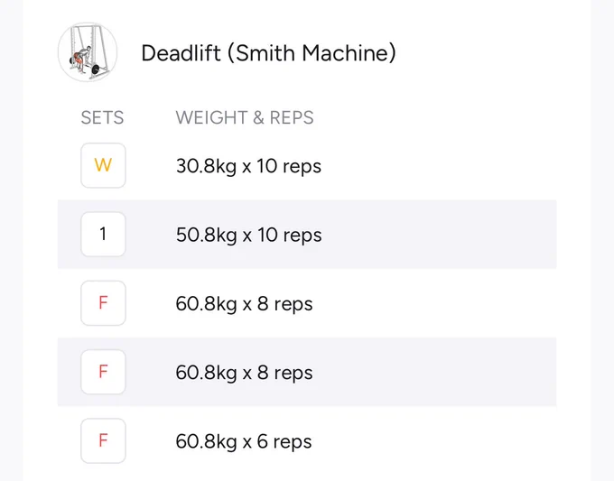This screenshot has height=481, width=614.
Task: Tap the F badge on the highlighted 60.8kg row
Action: click(103, 372)
